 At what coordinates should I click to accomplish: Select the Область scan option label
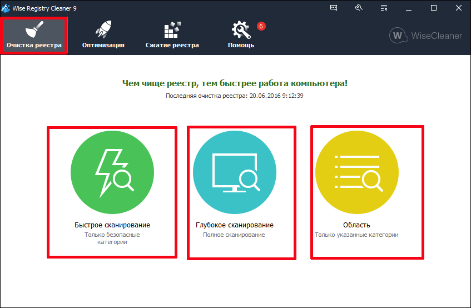357,225
